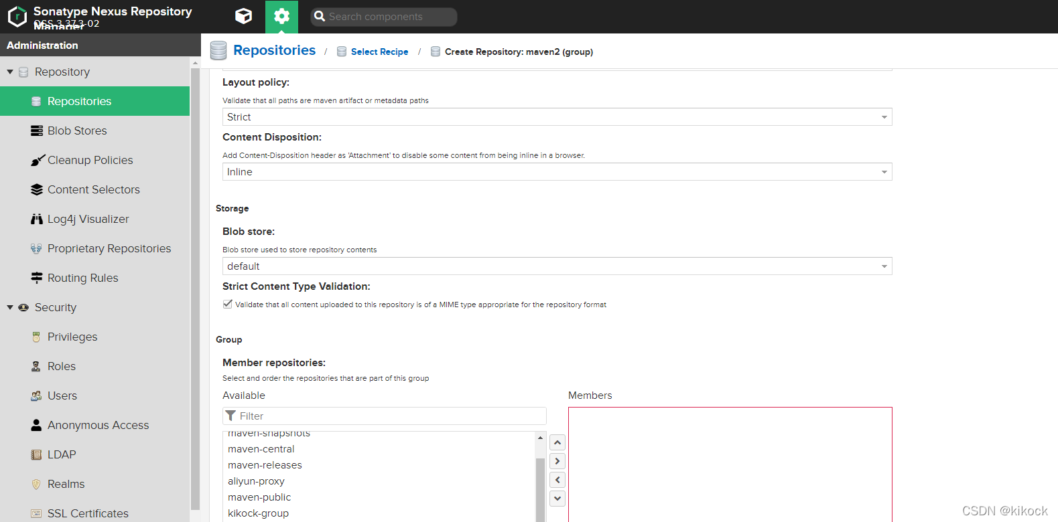
Task: Click the Select Recipe breadcrumb link
Action: coord(379,52)
